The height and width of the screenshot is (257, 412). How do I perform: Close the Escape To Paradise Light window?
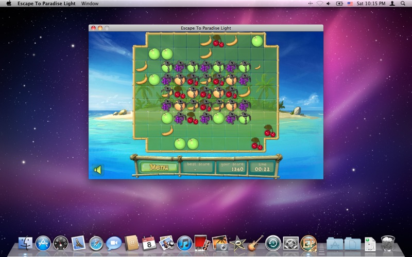tap(93, 28)
